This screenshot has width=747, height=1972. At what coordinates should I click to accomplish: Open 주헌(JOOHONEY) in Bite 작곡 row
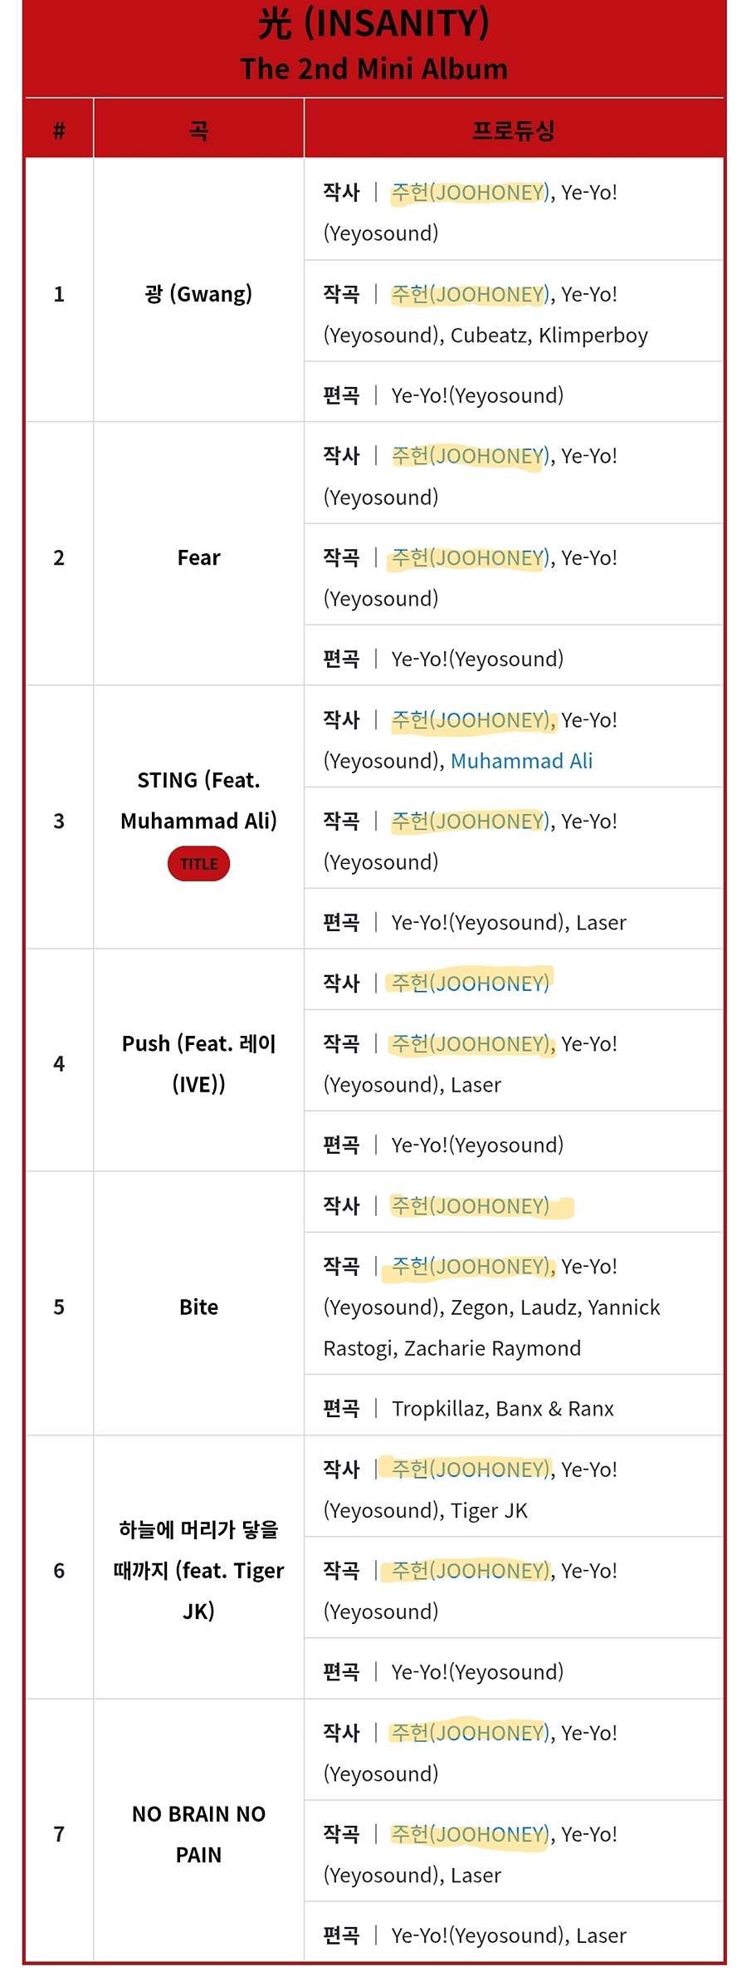point(470,1267)
